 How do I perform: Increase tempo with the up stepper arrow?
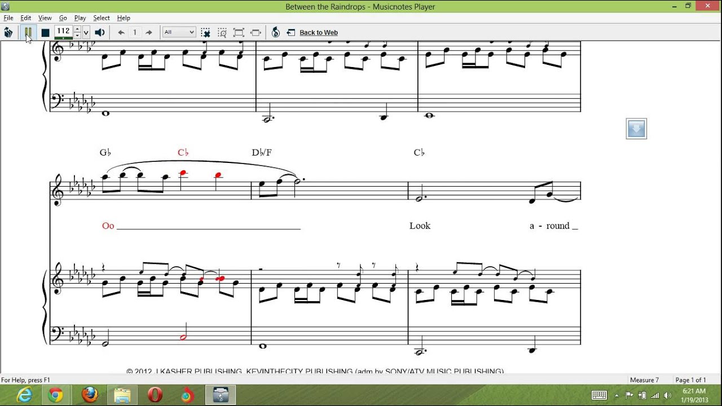[77, 29]
